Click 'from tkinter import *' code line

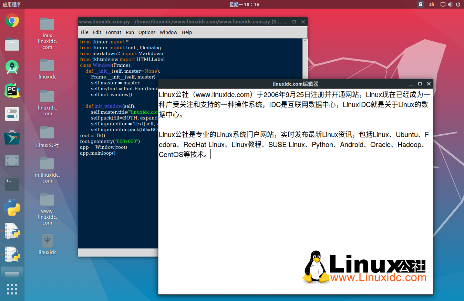click(x=104, y=42)
